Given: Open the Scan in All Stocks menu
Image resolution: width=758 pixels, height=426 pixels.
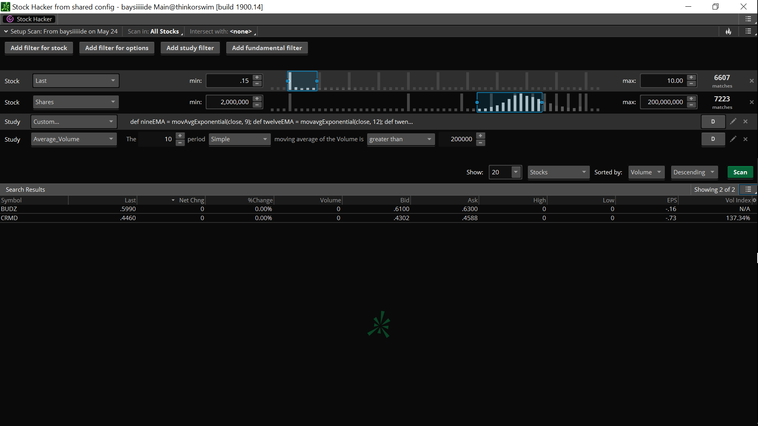Looking at the screenshot, I should [x=156, y=32].
